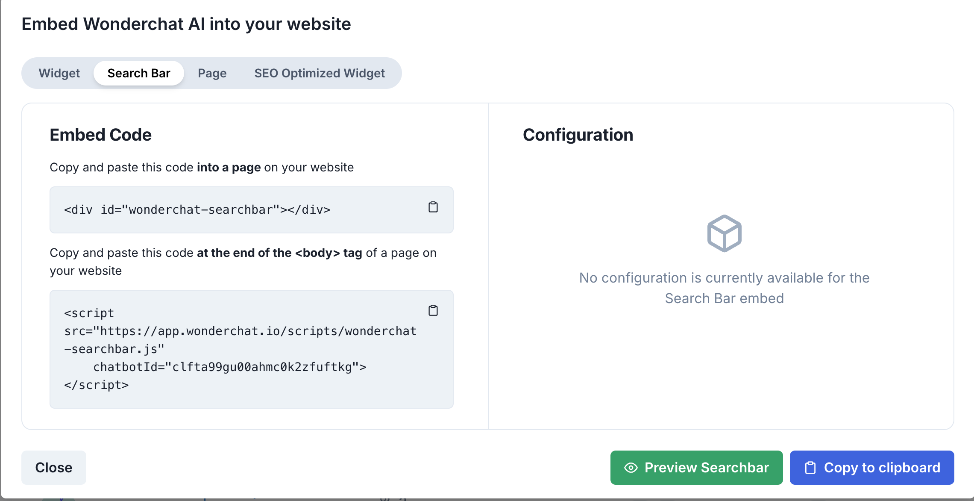
Task: Click the eye icon in Preview Searchbar
Action: [x=631, y=468]
